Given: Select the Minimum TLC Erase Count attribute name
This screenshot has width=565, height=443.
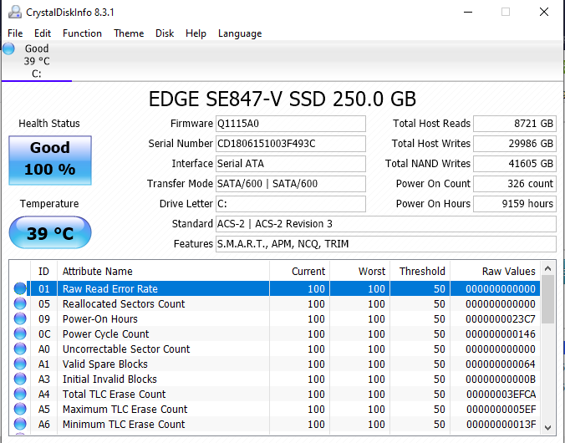Looking at the screenshot, I should click(x=124, y=425).
